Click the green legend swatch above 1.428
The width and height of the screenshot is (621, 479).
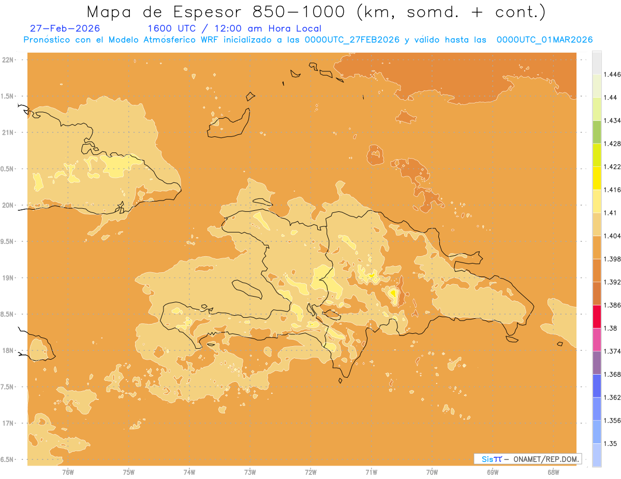pos(597,132)
